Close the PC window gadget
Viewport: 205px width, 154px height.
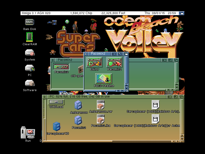pos(44,97)
